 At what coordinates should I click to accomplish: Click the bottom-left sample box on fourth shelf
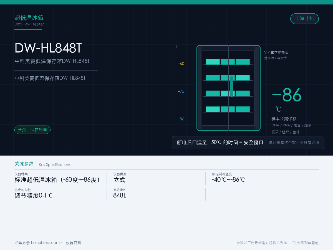click(213, 109)
